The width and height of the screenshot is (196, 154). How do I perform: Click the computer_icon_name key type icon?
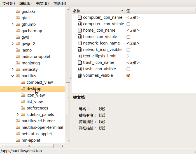(x=80, y=17)
